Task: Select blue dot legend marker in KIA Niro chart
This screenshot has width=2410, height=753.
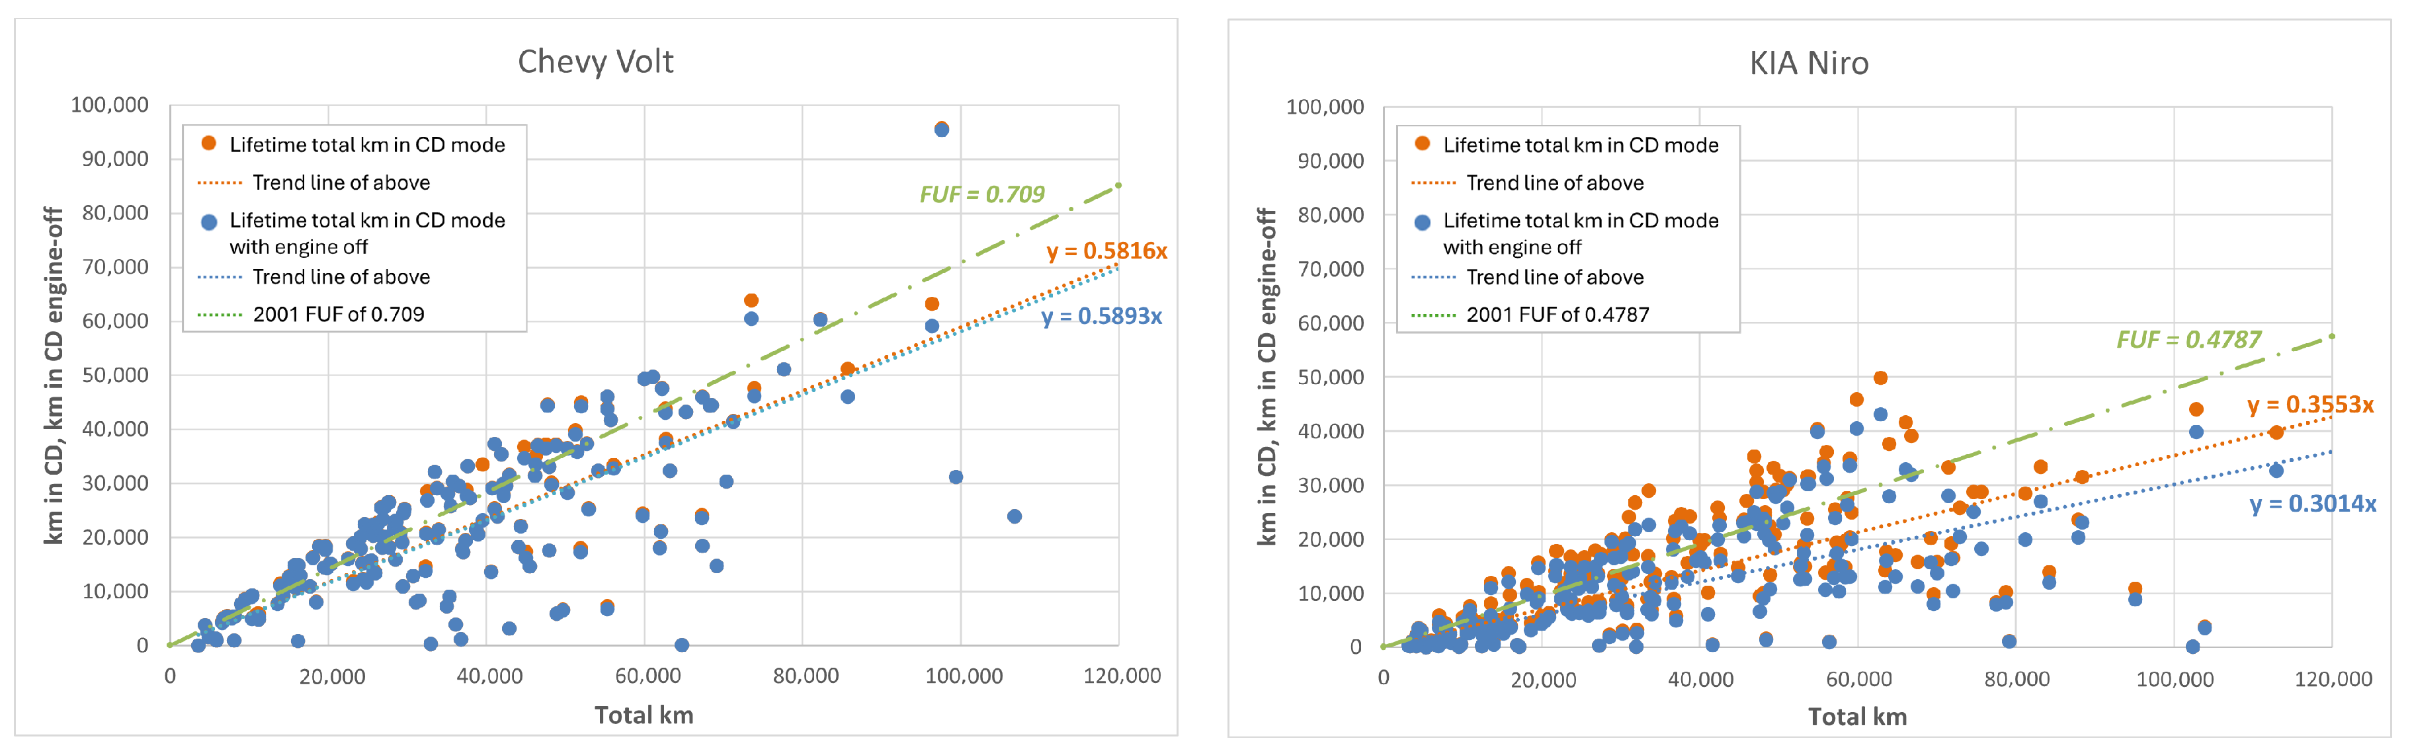Action: (x=1422, y=221)
